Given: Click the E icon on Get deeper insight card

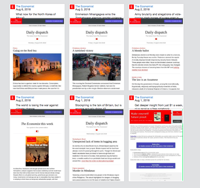Looking at the screenshot, I should click(x=131, y=98).
